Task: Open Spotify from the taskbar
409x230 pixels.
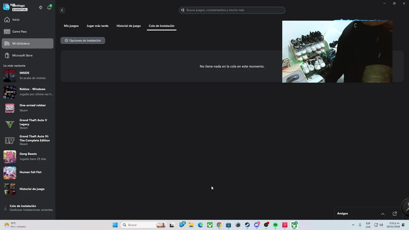Action: (x=275, y=225)
